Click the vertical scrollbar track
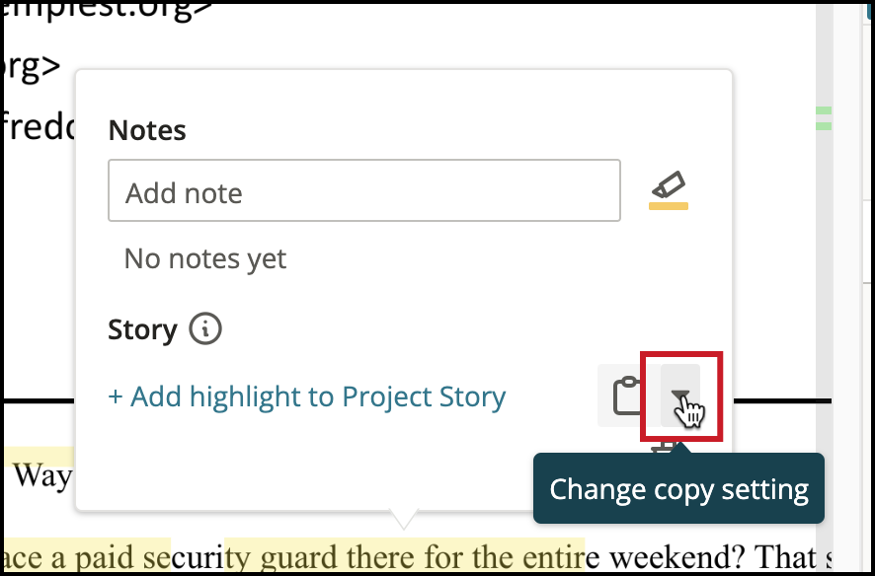Screen dimensions: 875x576 [824, 278]
